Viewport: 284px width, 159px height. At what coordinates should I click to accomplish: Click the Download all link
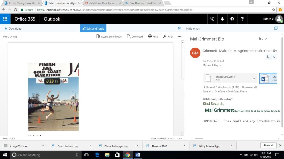click(x=249, y=87)
